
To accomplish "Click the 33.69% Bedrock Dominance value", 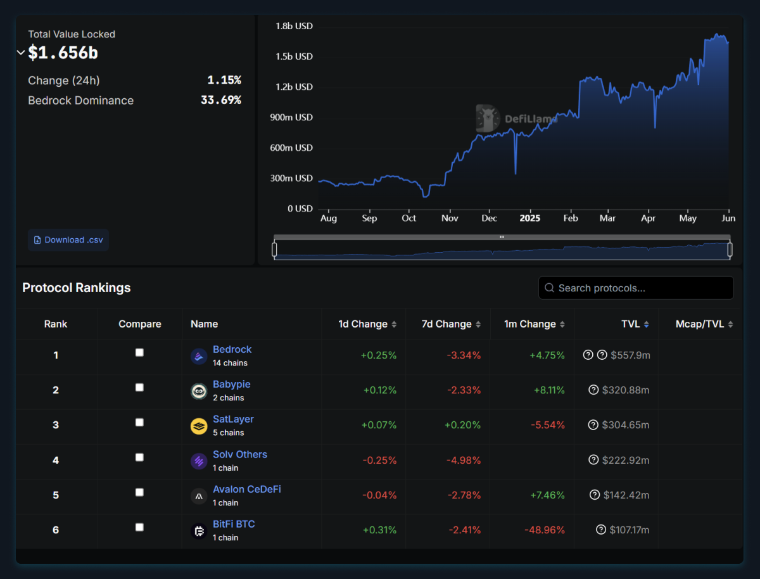I will [221, 100].
